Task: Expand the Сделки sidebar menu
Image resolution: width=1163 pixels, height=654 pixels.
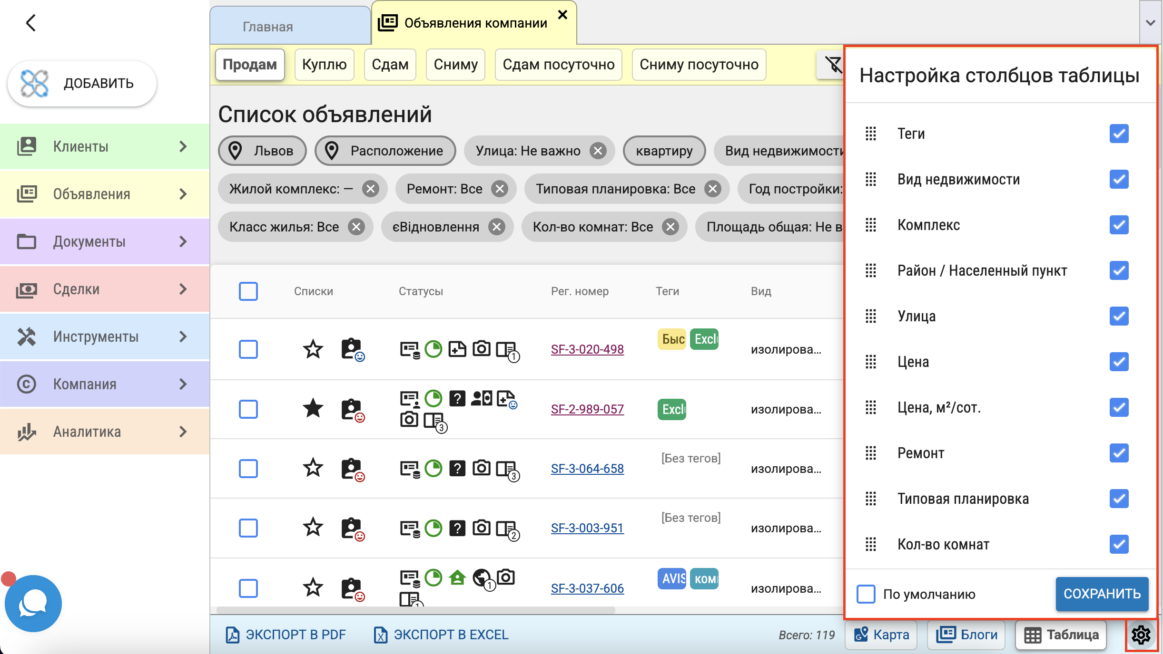Action: pos(105,289)
